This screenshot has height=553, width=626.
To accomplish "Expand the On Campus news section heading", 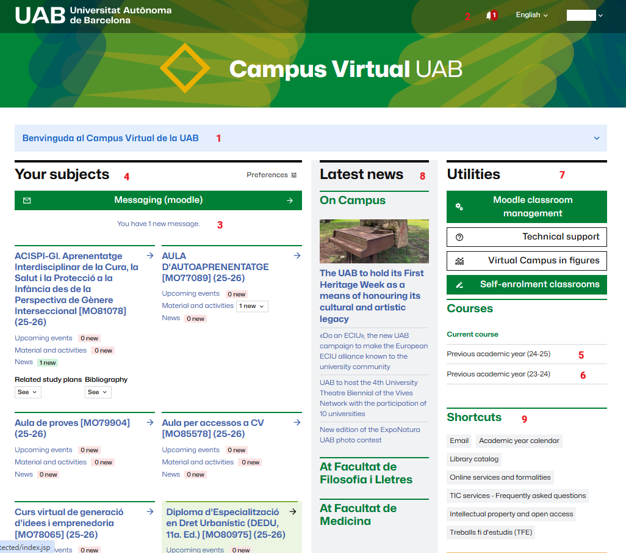I will pyautogui.click(x=353, y=200).
